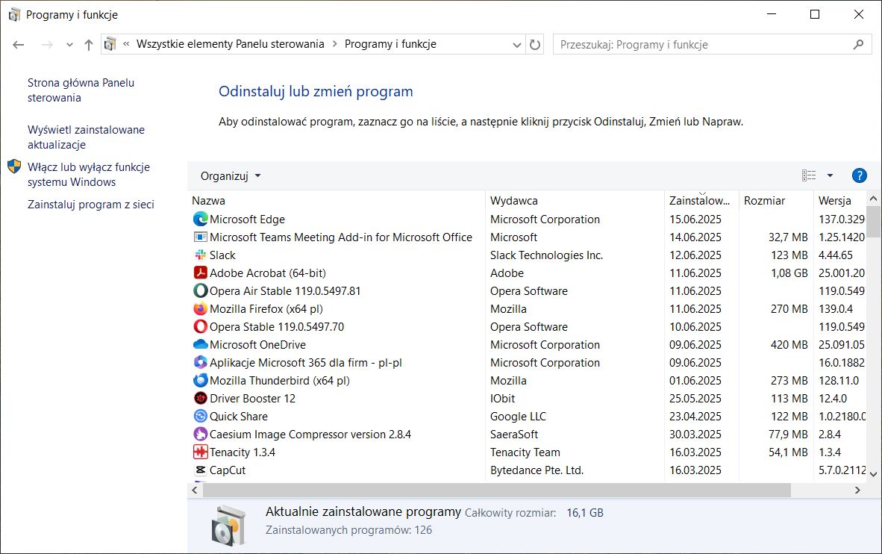This screenshot has width=882, height=554.
Task: Click the 1,08 GB size value
Action: [x=789, y=273]
